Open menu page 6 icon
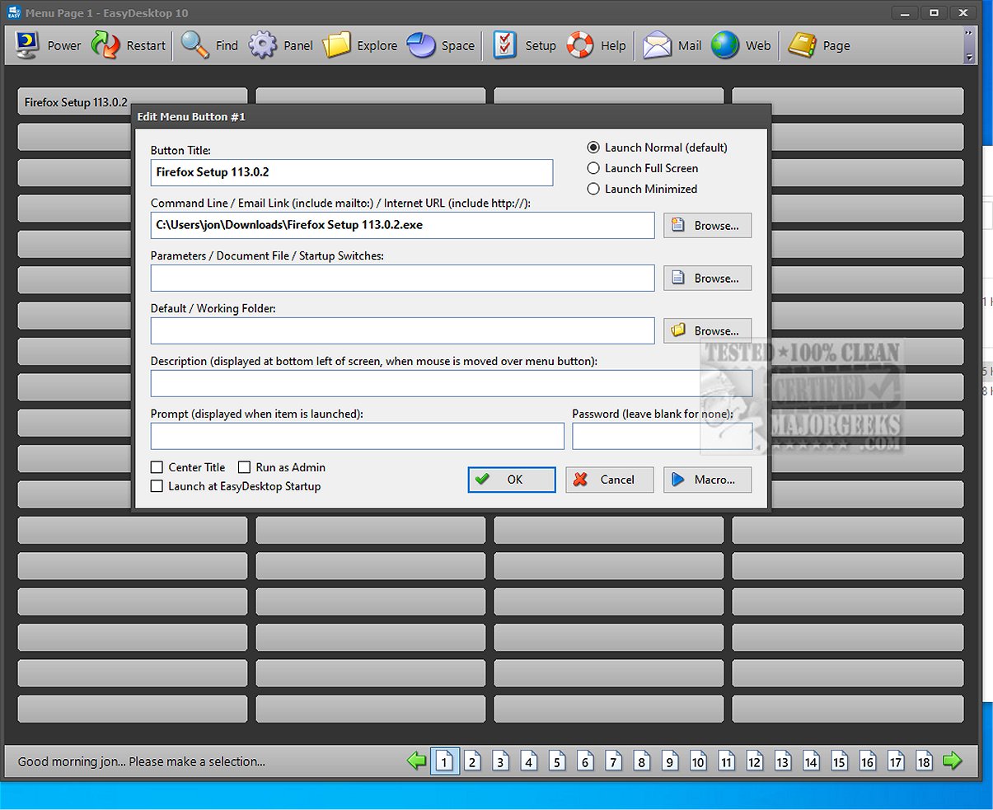Viewport: 993px width, 810px height. point(585,761)
